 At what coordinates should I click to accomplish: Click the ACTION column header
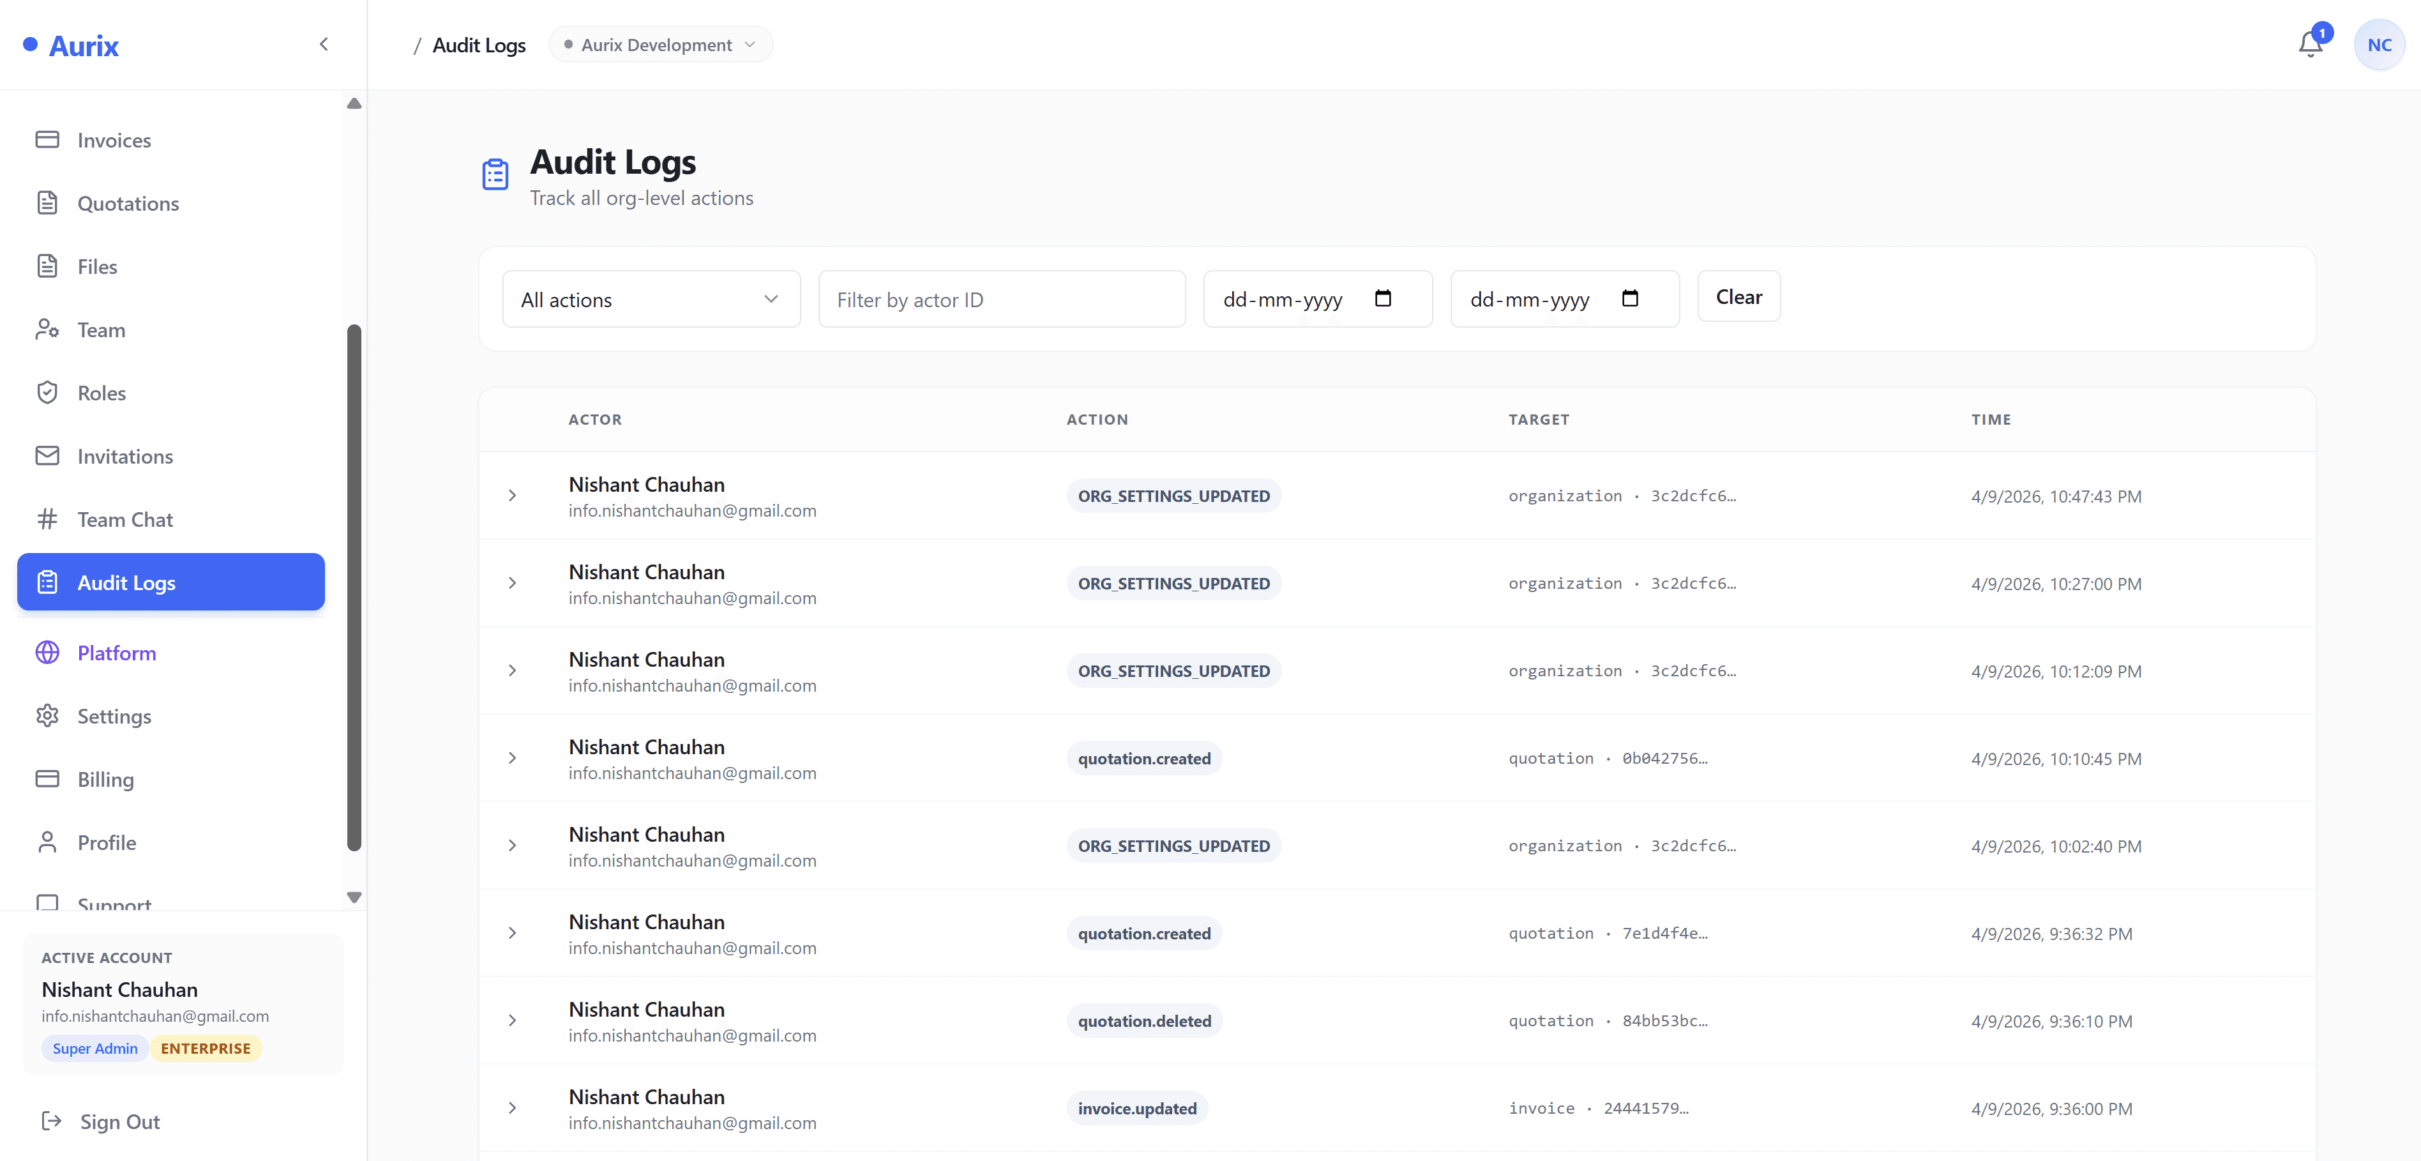1097,420
